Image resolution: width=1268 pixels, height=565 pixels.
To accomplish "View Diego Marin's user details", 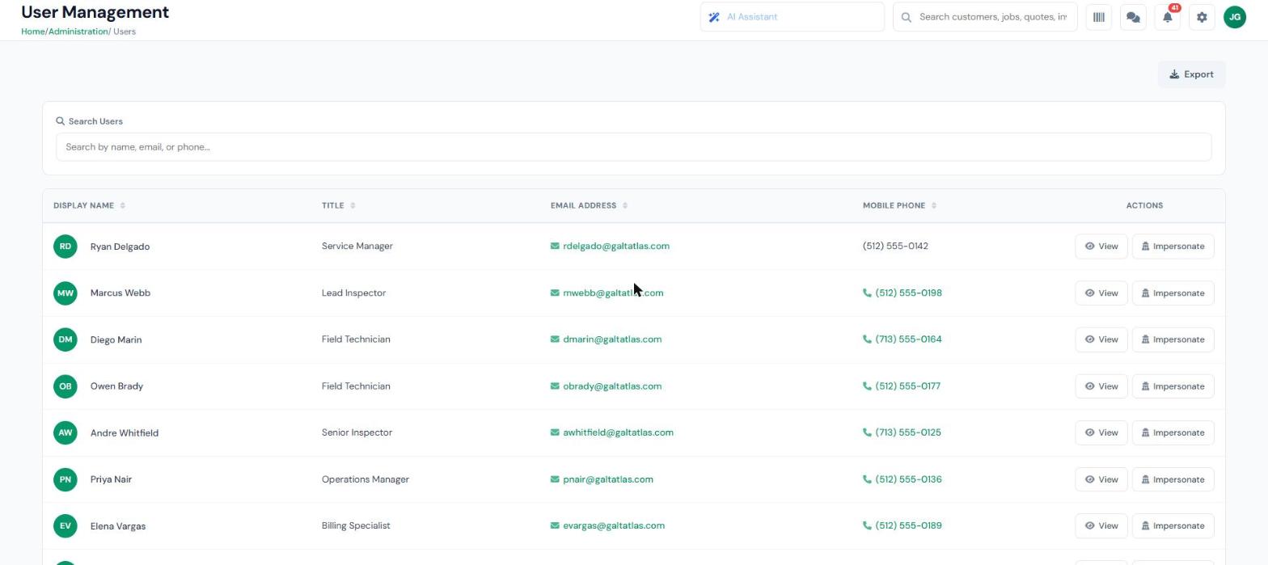I will pos(1101,339).
